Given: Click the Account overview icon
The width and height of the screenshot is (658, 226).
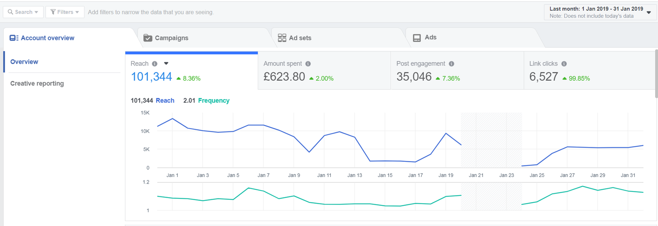Looking at the screenshot, I should coord(14,38).
